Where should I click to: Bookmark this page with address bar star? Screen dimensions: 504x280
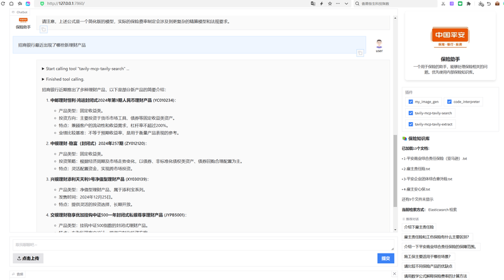coord(329,4)
